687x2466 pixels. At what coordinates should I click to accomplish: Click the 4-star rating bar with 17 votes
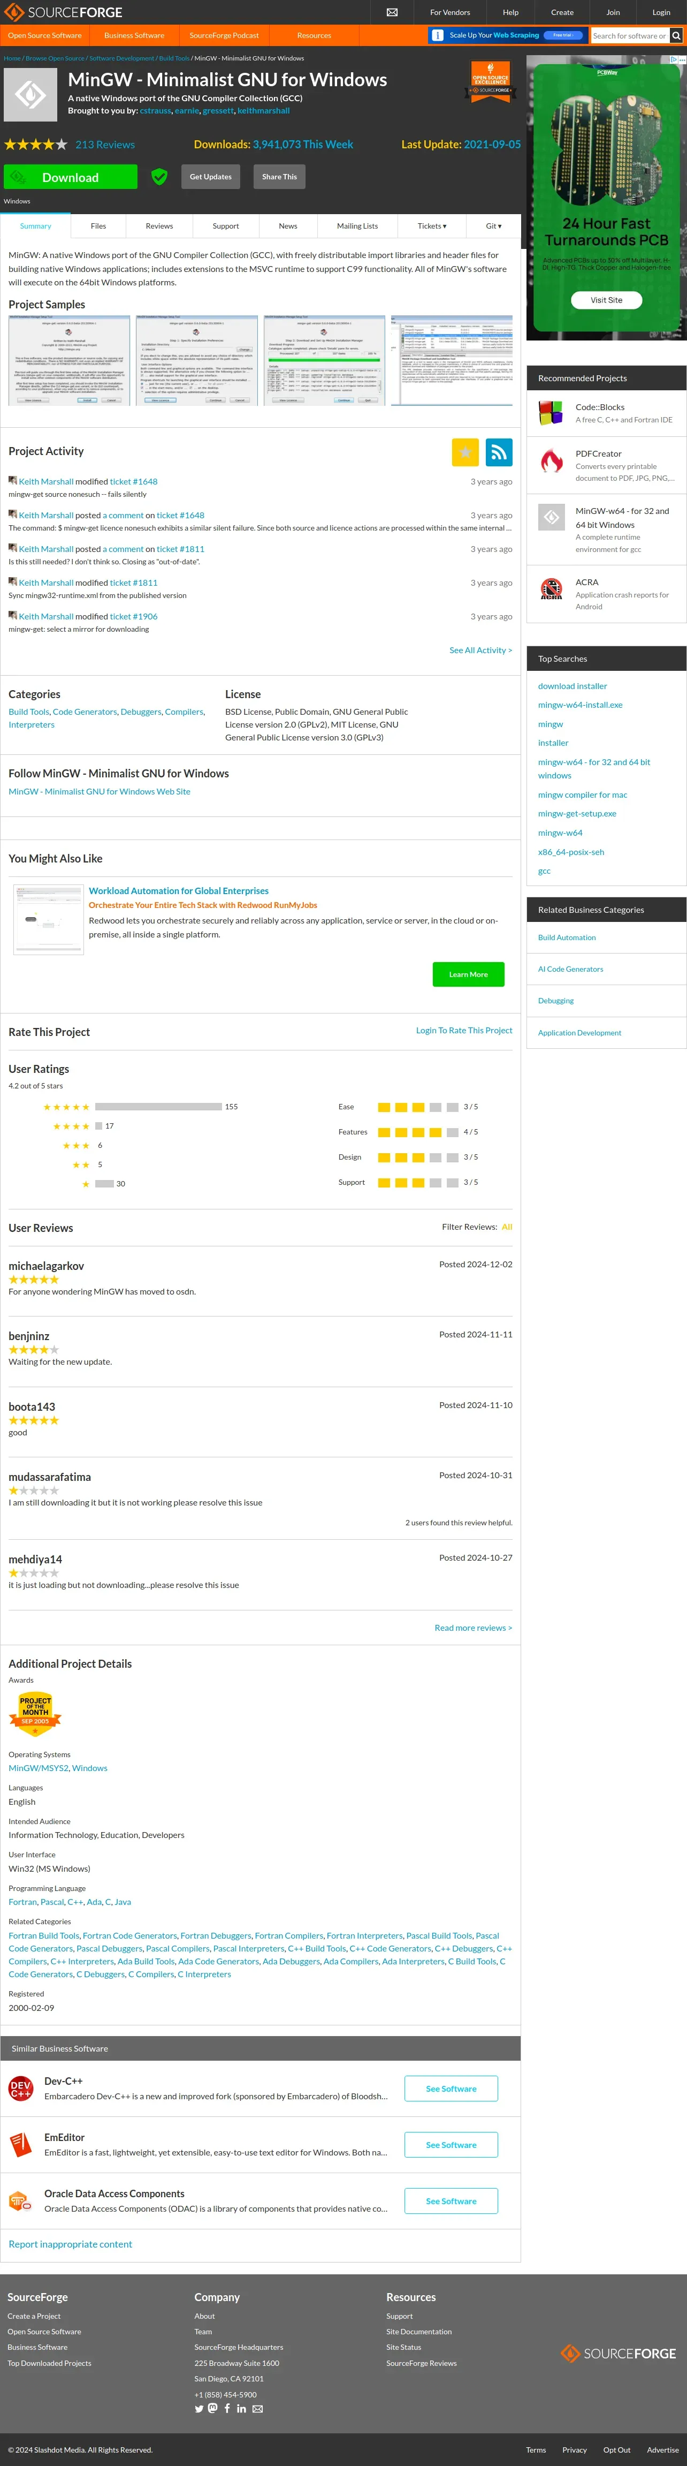[x=98, y=1126]
